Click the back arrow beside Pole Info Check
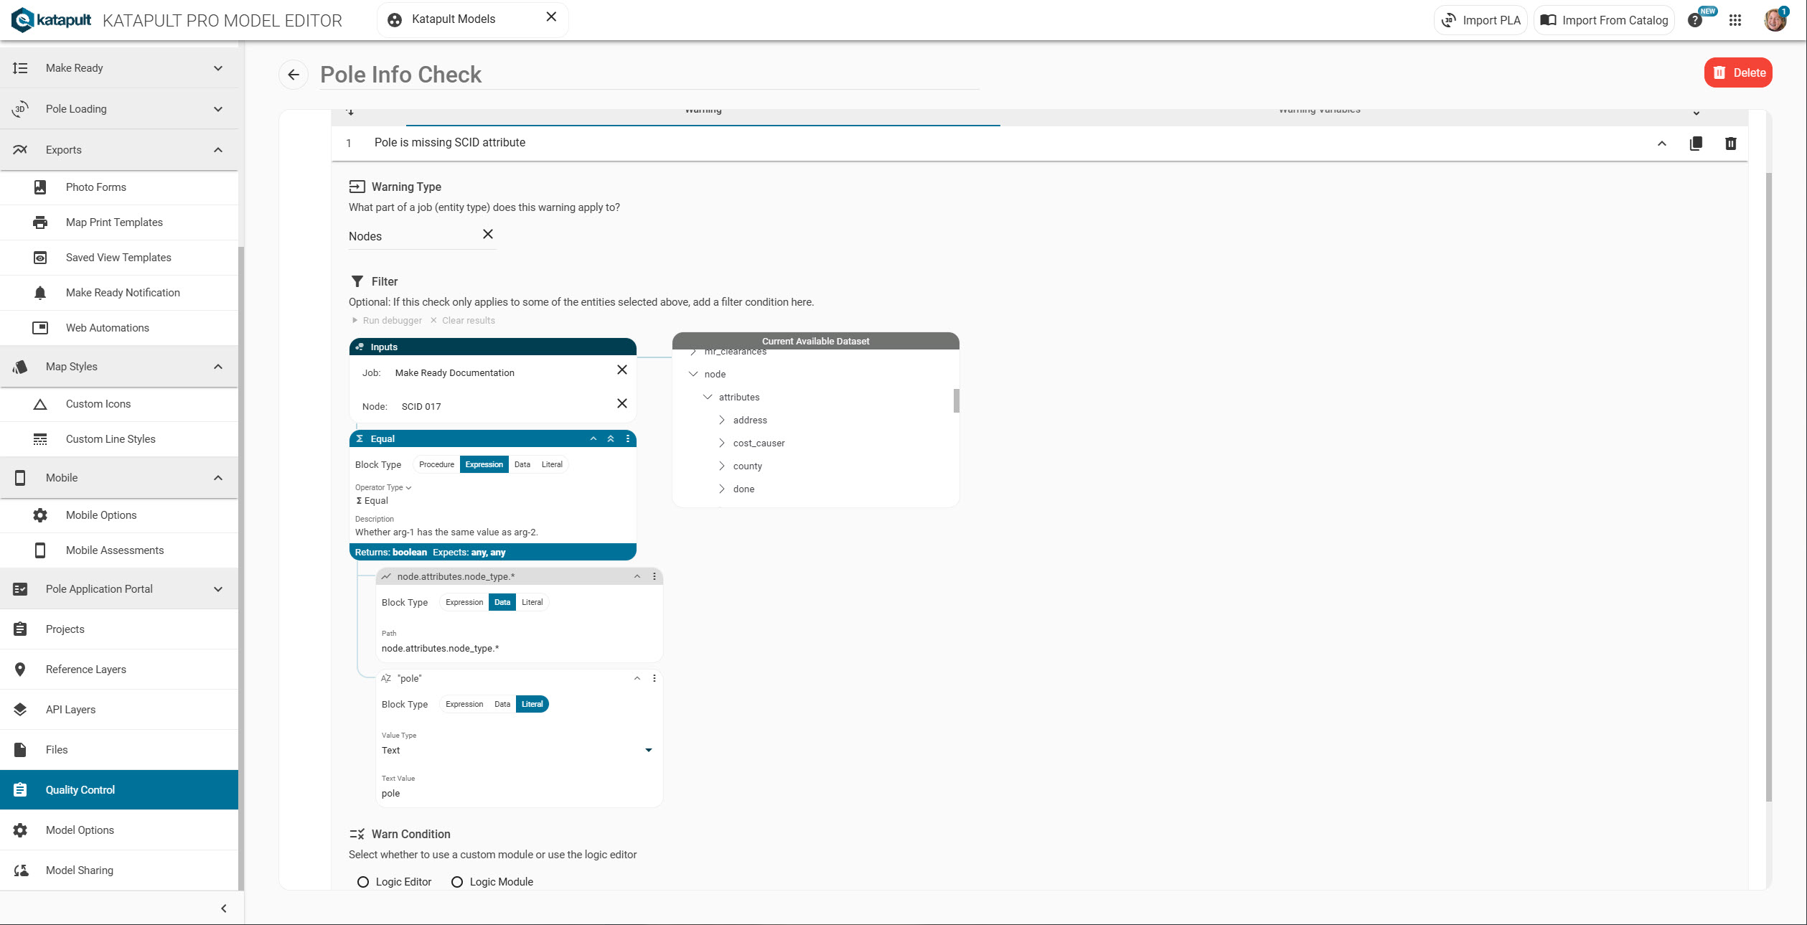Image resolution: width=1807 pixels, height=925 pixels. [294, 75]
